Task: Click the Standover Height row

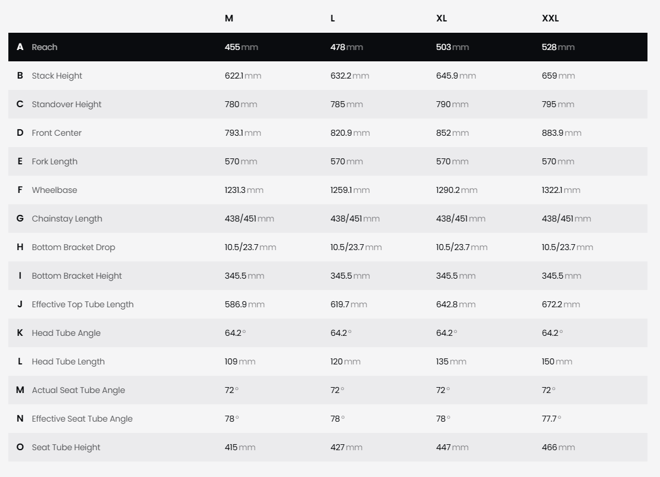Action: pos(328,104)
